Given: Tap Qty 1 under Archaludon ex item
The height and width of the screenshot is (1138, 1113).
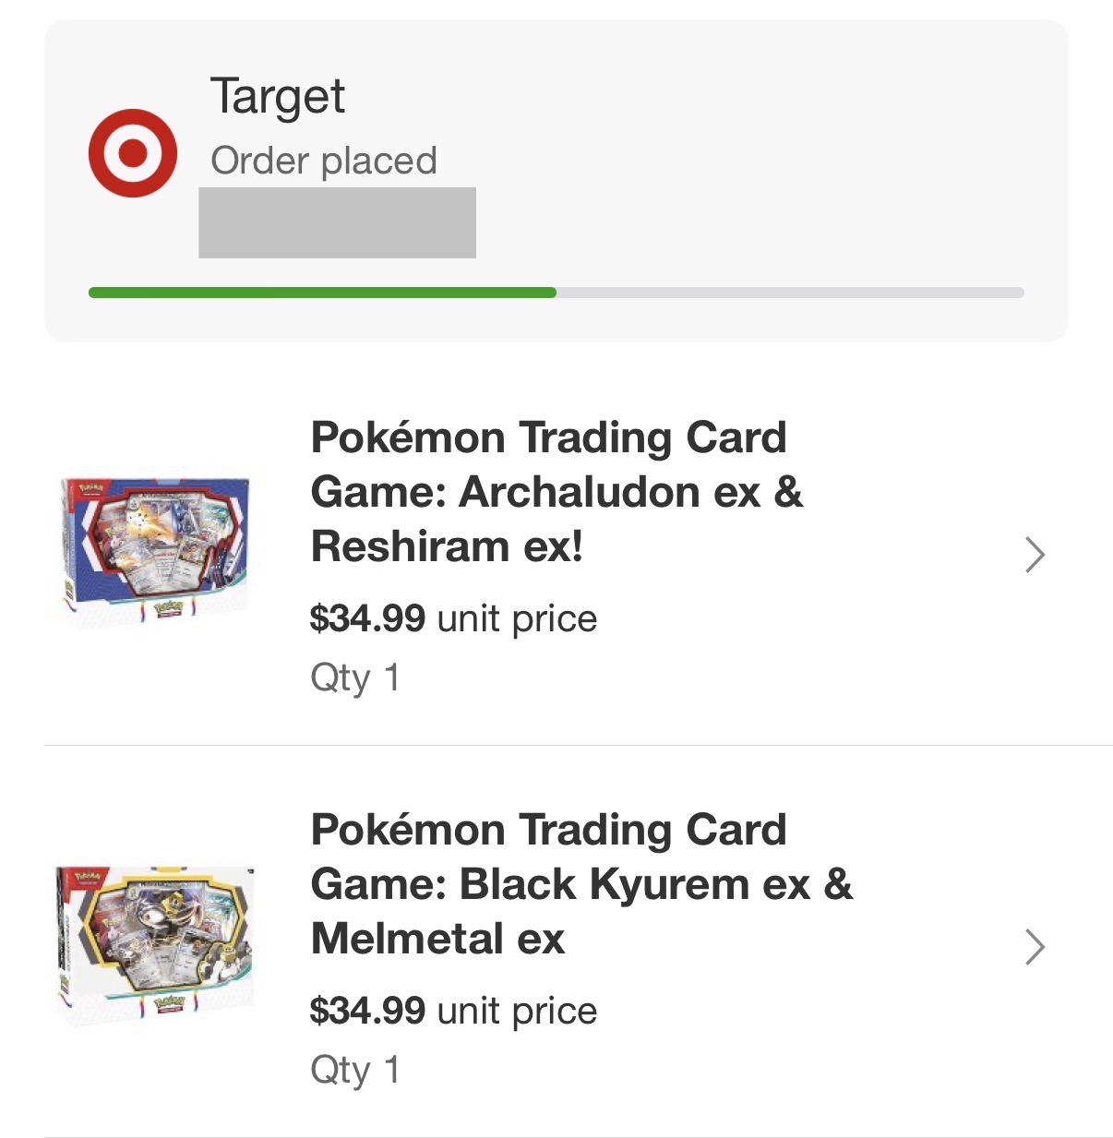Looking at the screenshot, I should click(x=355, y=678).
